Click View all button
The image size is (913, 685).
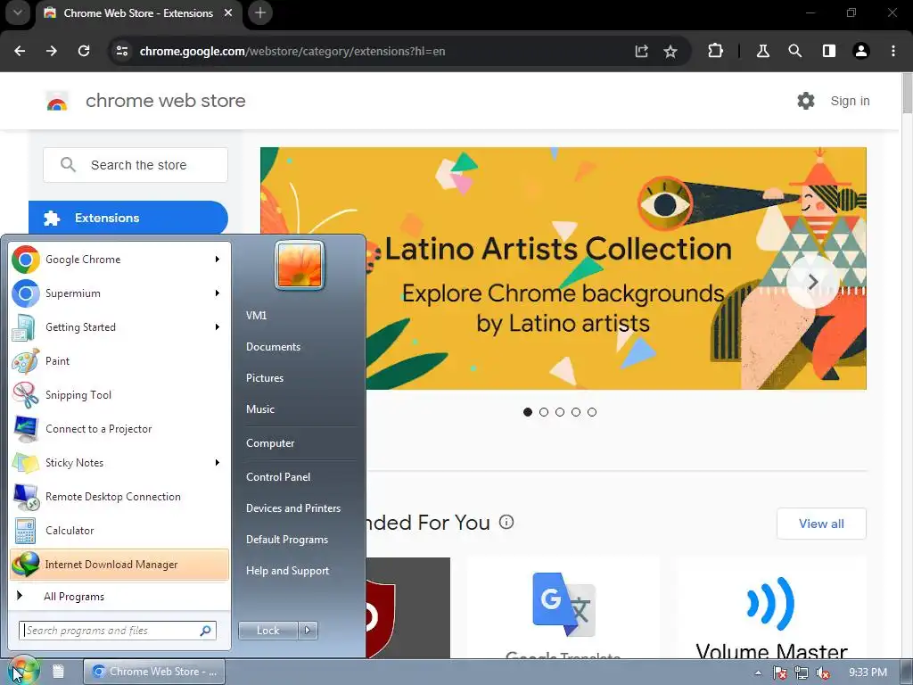pyautogui.click(x=821, y=524)
